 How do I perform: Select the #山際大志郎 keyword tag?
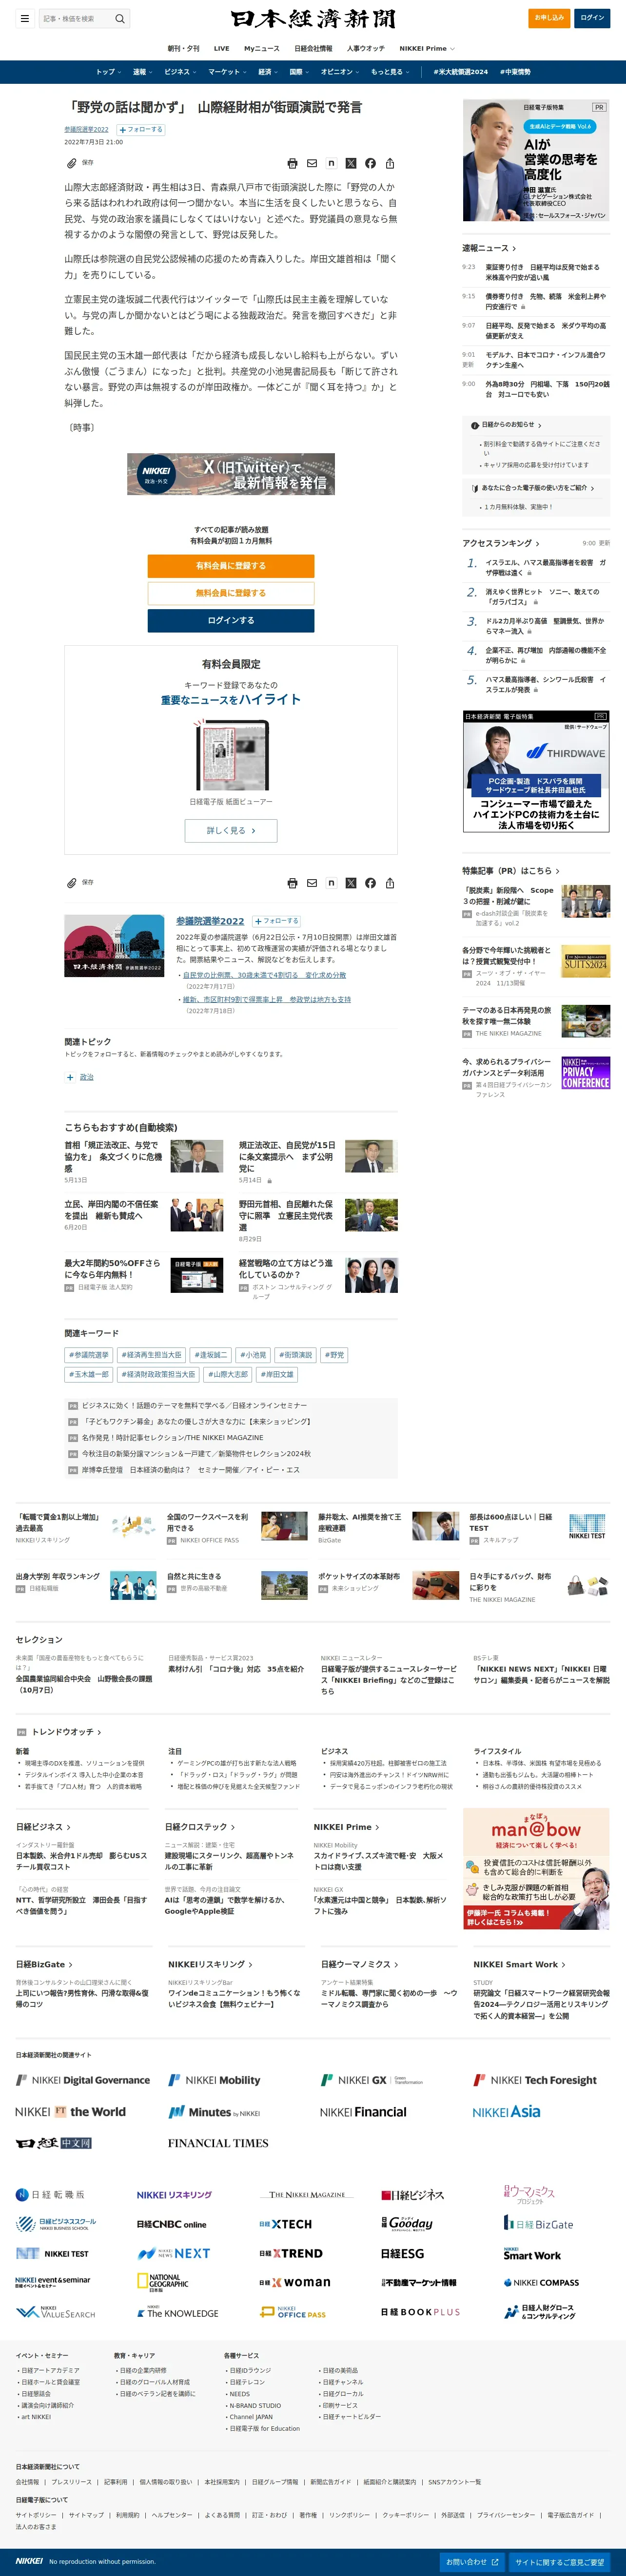(227, 1374)
